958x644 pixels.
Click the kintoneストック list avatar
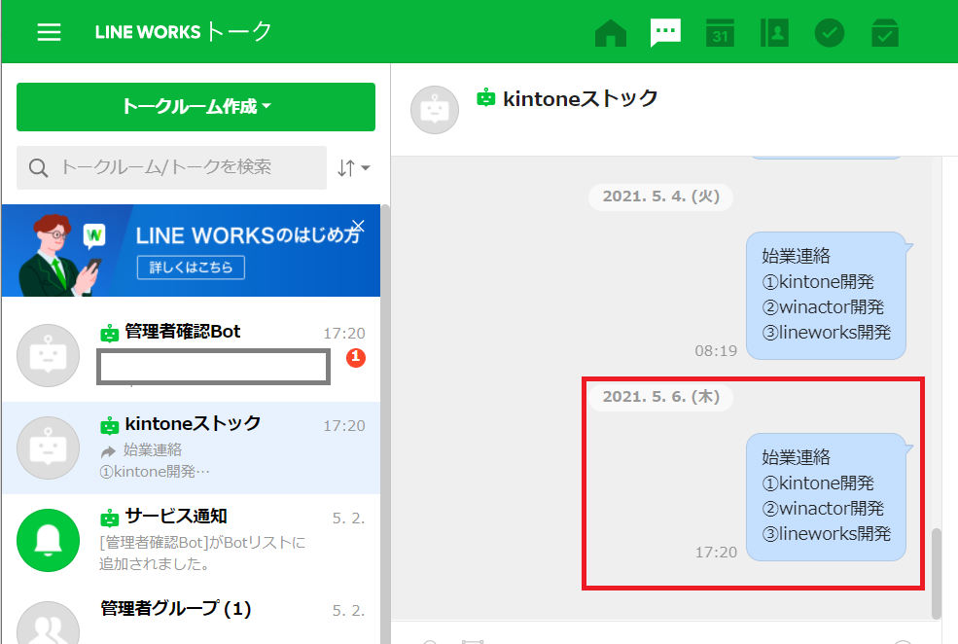(x=49, y=447)
